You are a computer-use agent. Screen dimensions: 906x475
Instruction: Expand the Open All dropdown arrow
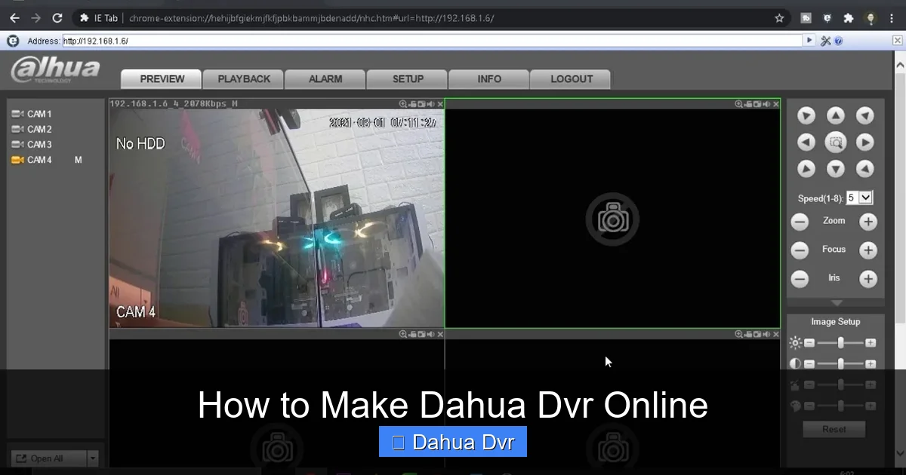pos(94,458)
